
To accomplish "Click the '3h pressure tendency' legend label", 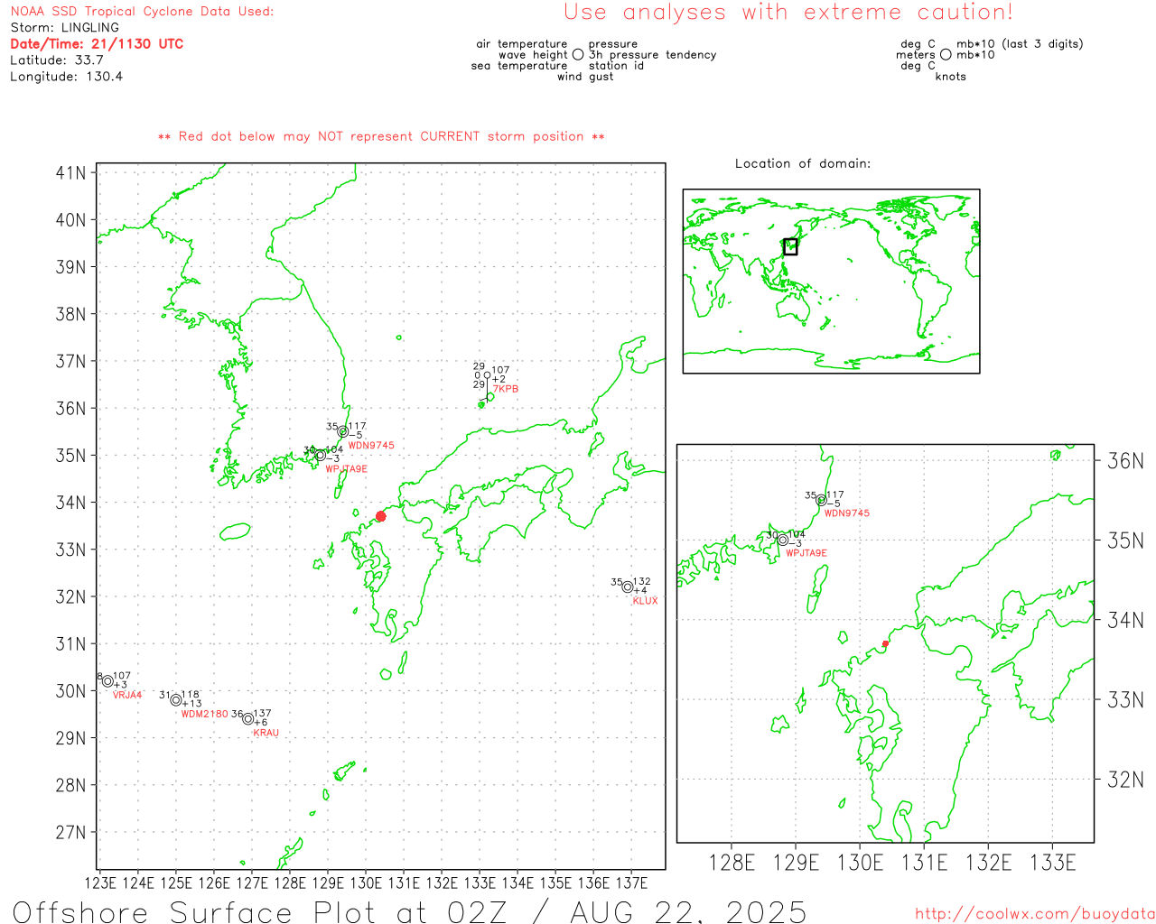I will point(652,55).
